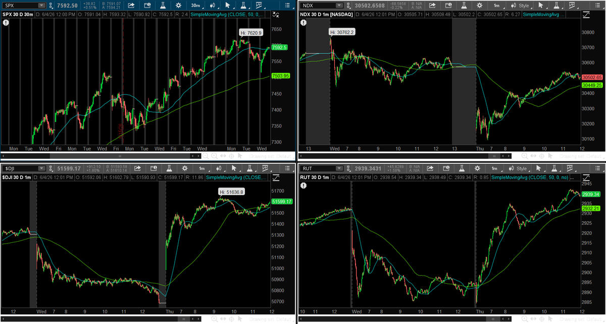Screen dimensions: 606x324
Task: Open alert icon in NDX chart toolbar
Action: point(448,6)
